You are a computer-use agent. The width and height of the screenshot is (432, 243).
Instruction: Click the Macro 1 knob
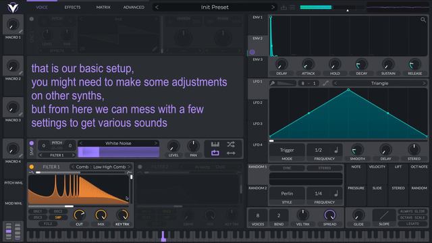pos(12,25)
